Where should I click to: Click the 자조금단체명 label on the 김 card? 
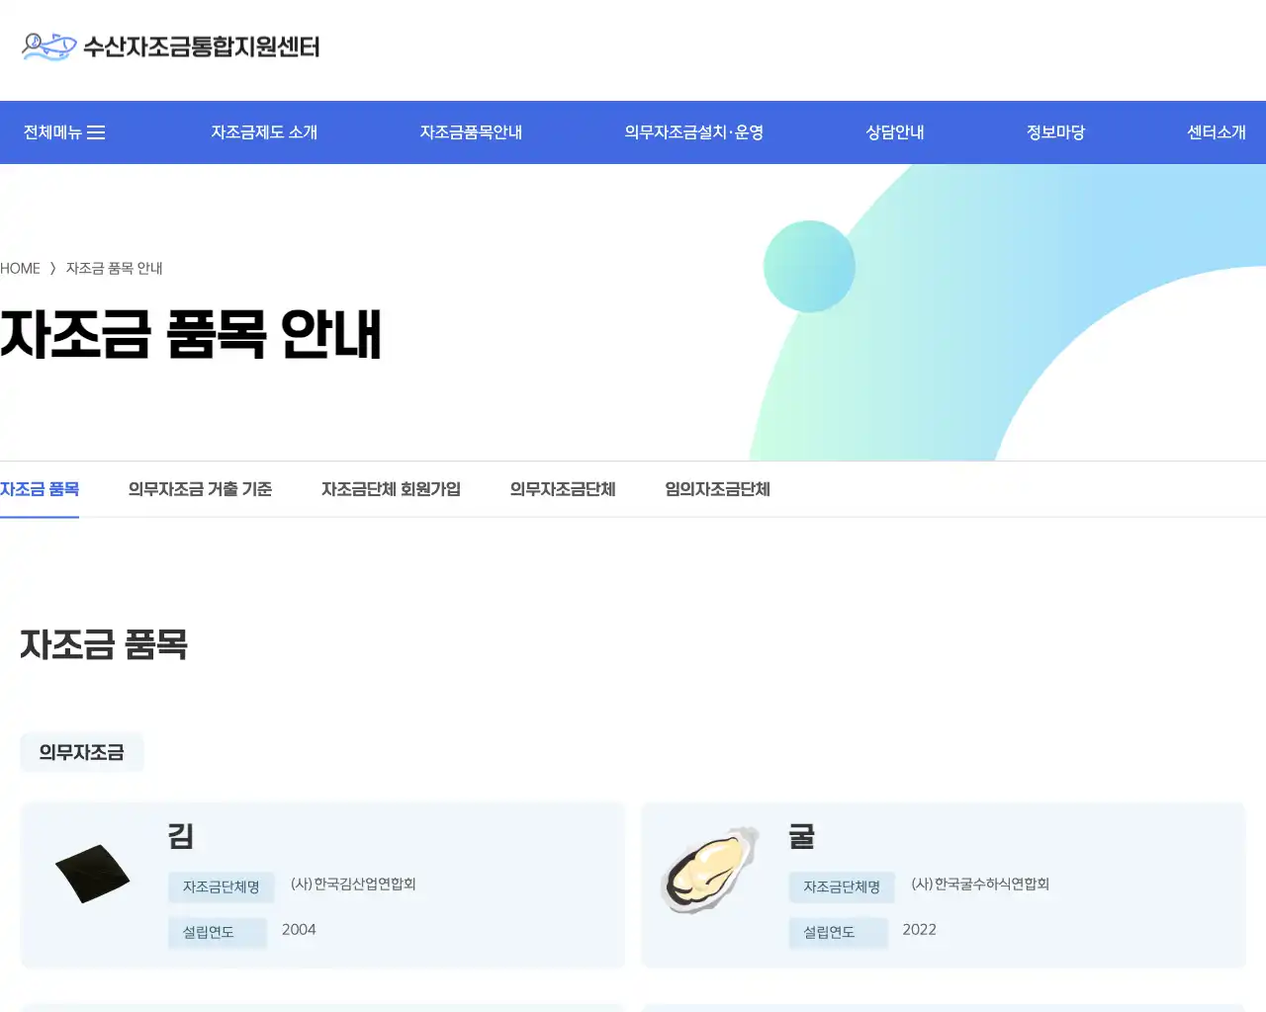(221, 886)
